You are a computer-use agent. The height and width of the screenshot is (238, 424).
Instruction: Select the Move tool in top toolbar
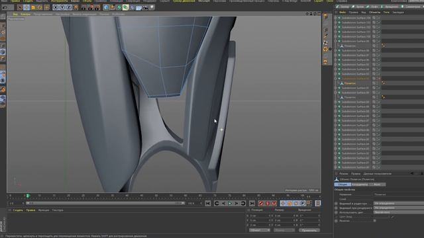(x=26, y=7)
